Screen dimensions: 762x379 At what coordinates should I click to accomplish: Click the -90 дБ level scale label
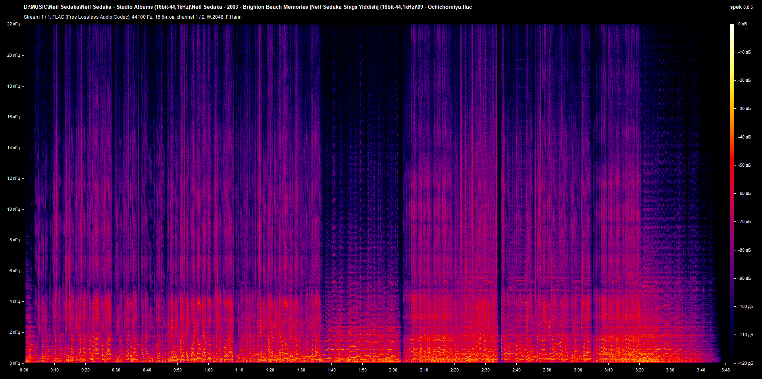[x=745, y=279]
